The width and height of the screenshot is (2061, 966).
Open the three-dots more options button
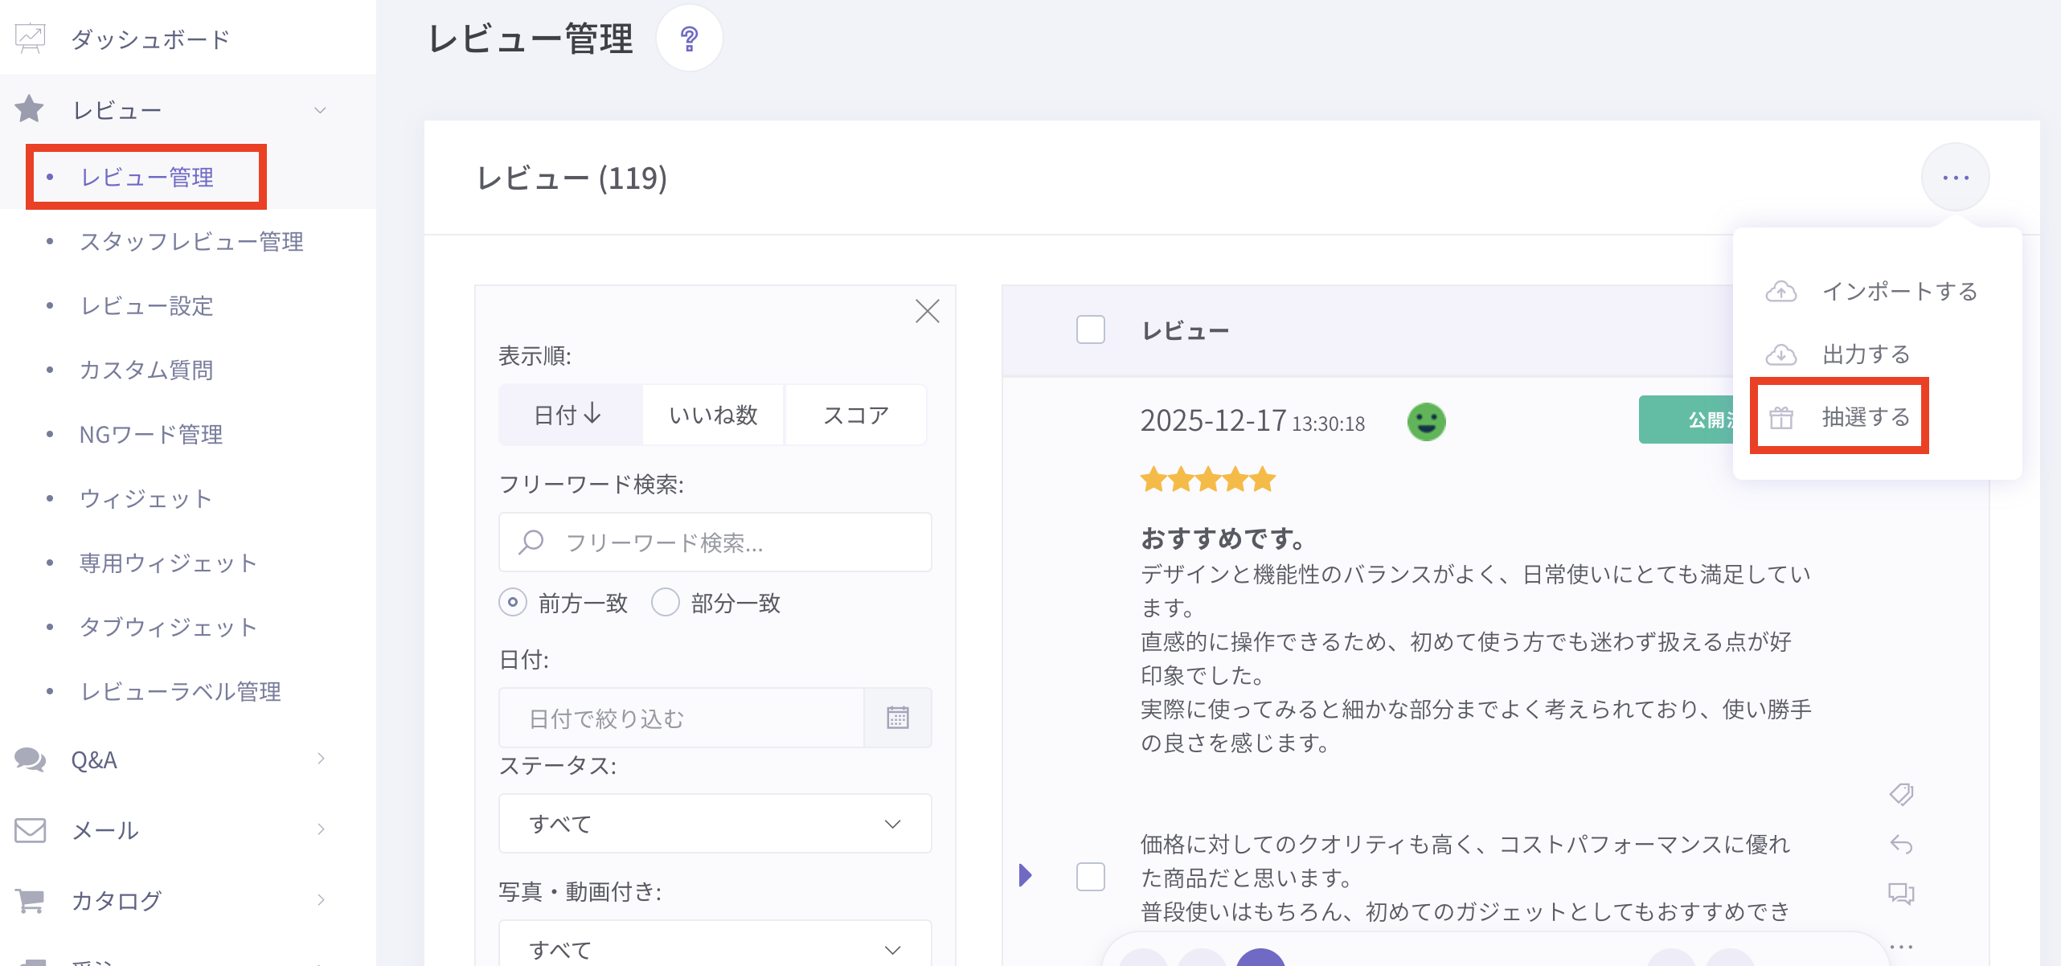(x=1955, y=177)
